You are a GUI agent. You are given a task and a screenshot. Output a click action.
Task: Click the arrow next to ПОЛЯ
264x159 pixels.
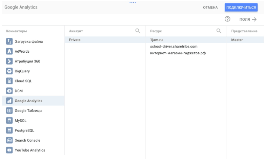(x=254, y=19)
